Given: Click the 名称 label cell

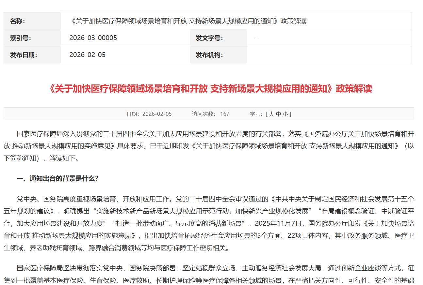Looking at the screenshot, I should tap(32, 21).
